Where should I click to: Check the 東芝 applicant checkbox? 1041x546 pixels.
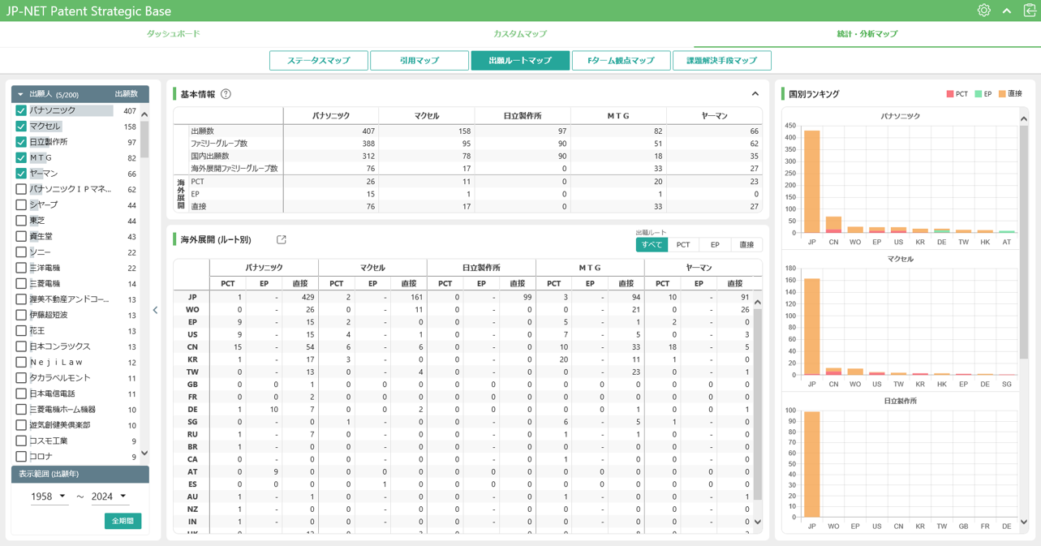[21, 221]
